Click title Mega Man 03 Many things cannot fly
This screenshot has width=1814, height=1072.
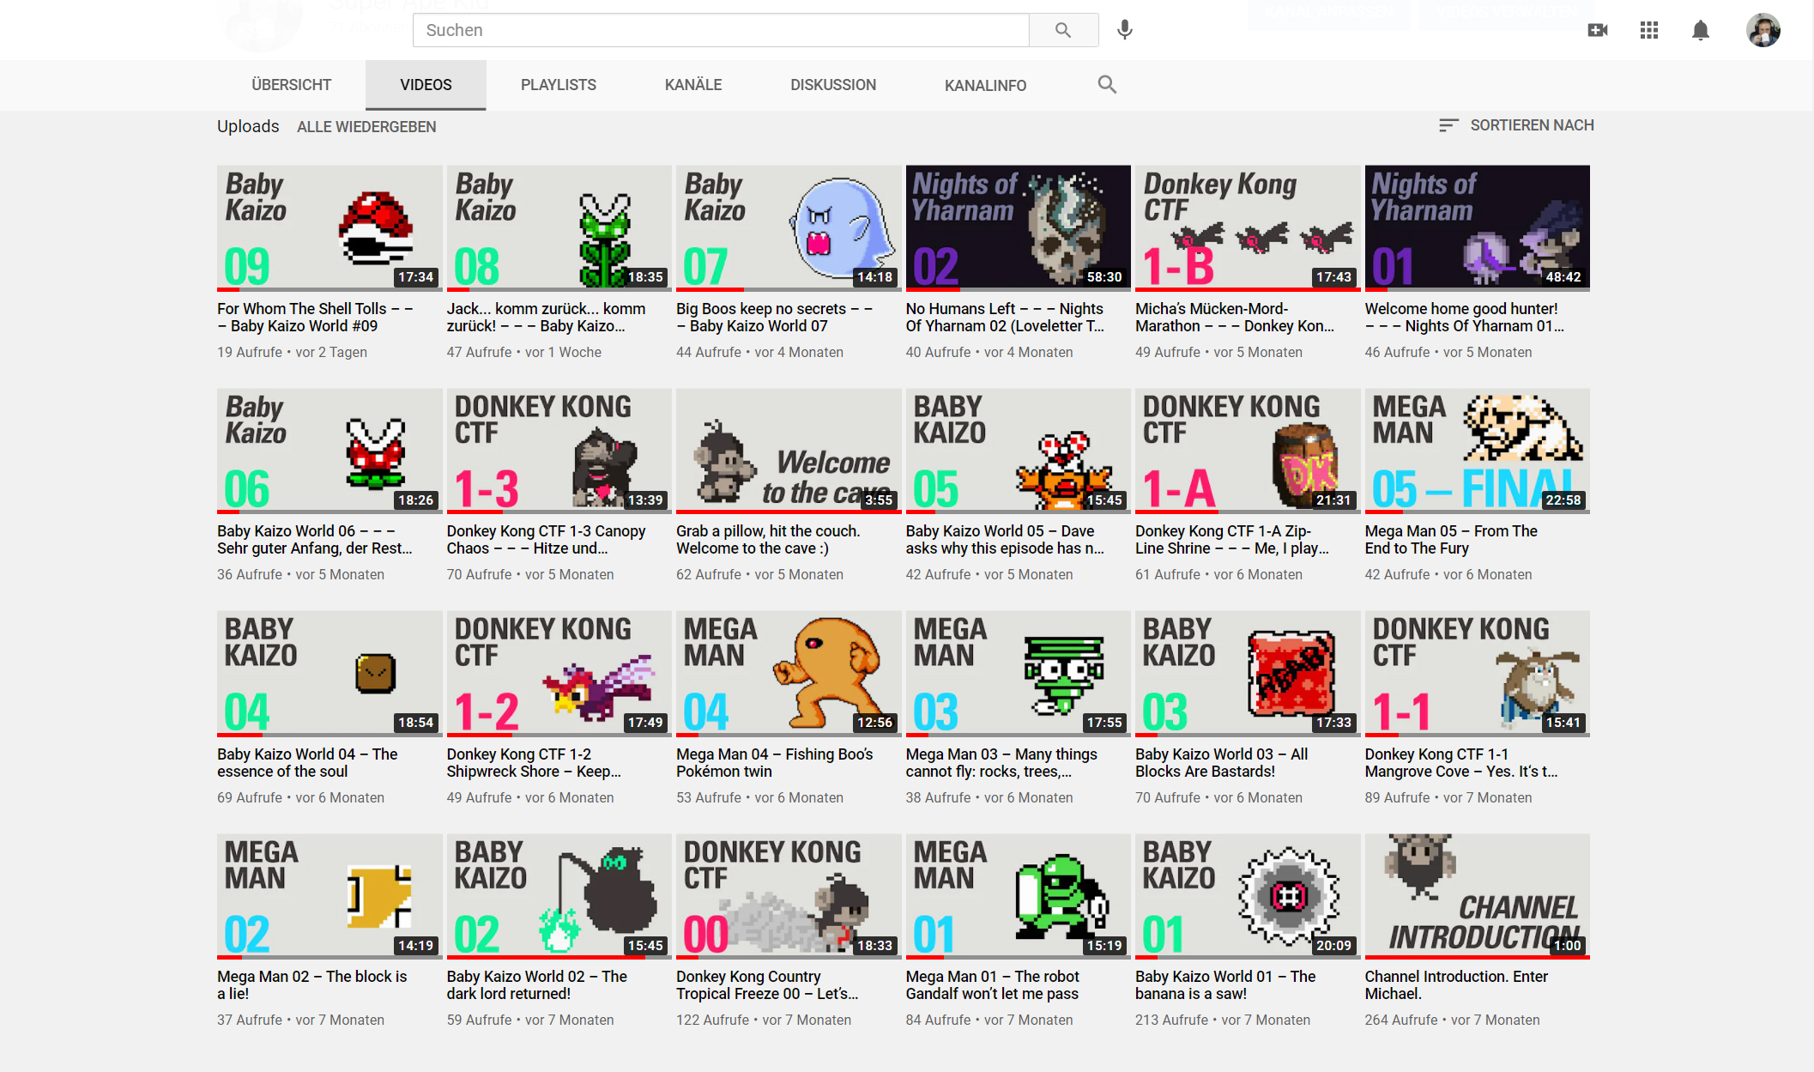pyautogui.click(x=1001, y=762)
